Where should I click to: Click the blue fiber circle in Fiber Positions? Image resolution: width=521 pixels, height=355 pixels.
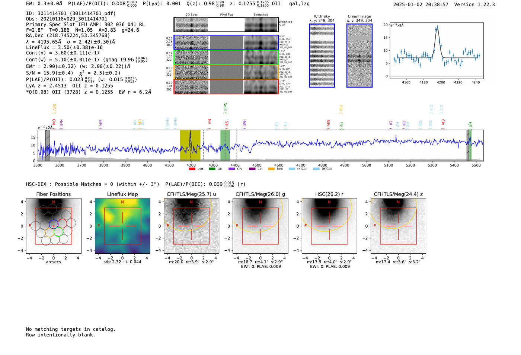click(x=54, y=224)
